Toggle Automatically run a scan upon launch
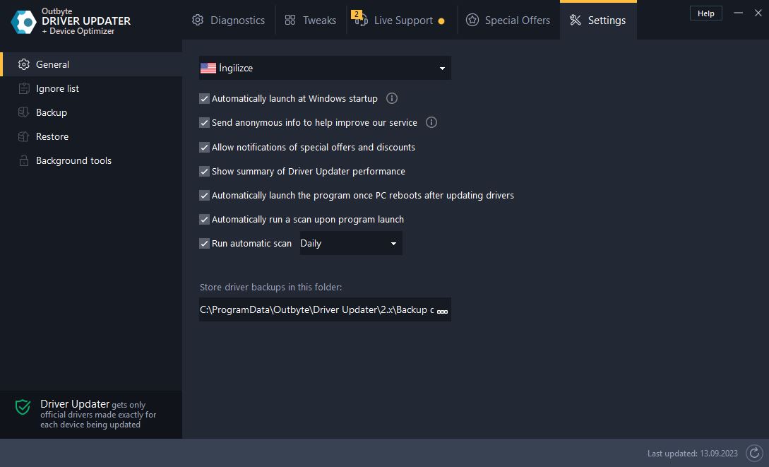The image size is (769, 467). coord(205,219)
